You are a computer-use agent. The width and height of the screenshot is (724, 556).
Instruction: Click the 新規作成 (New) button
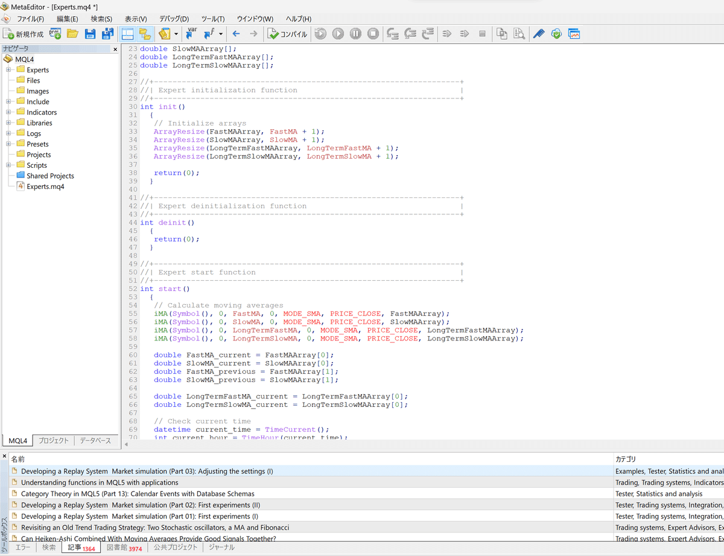[x=23, y=34]
